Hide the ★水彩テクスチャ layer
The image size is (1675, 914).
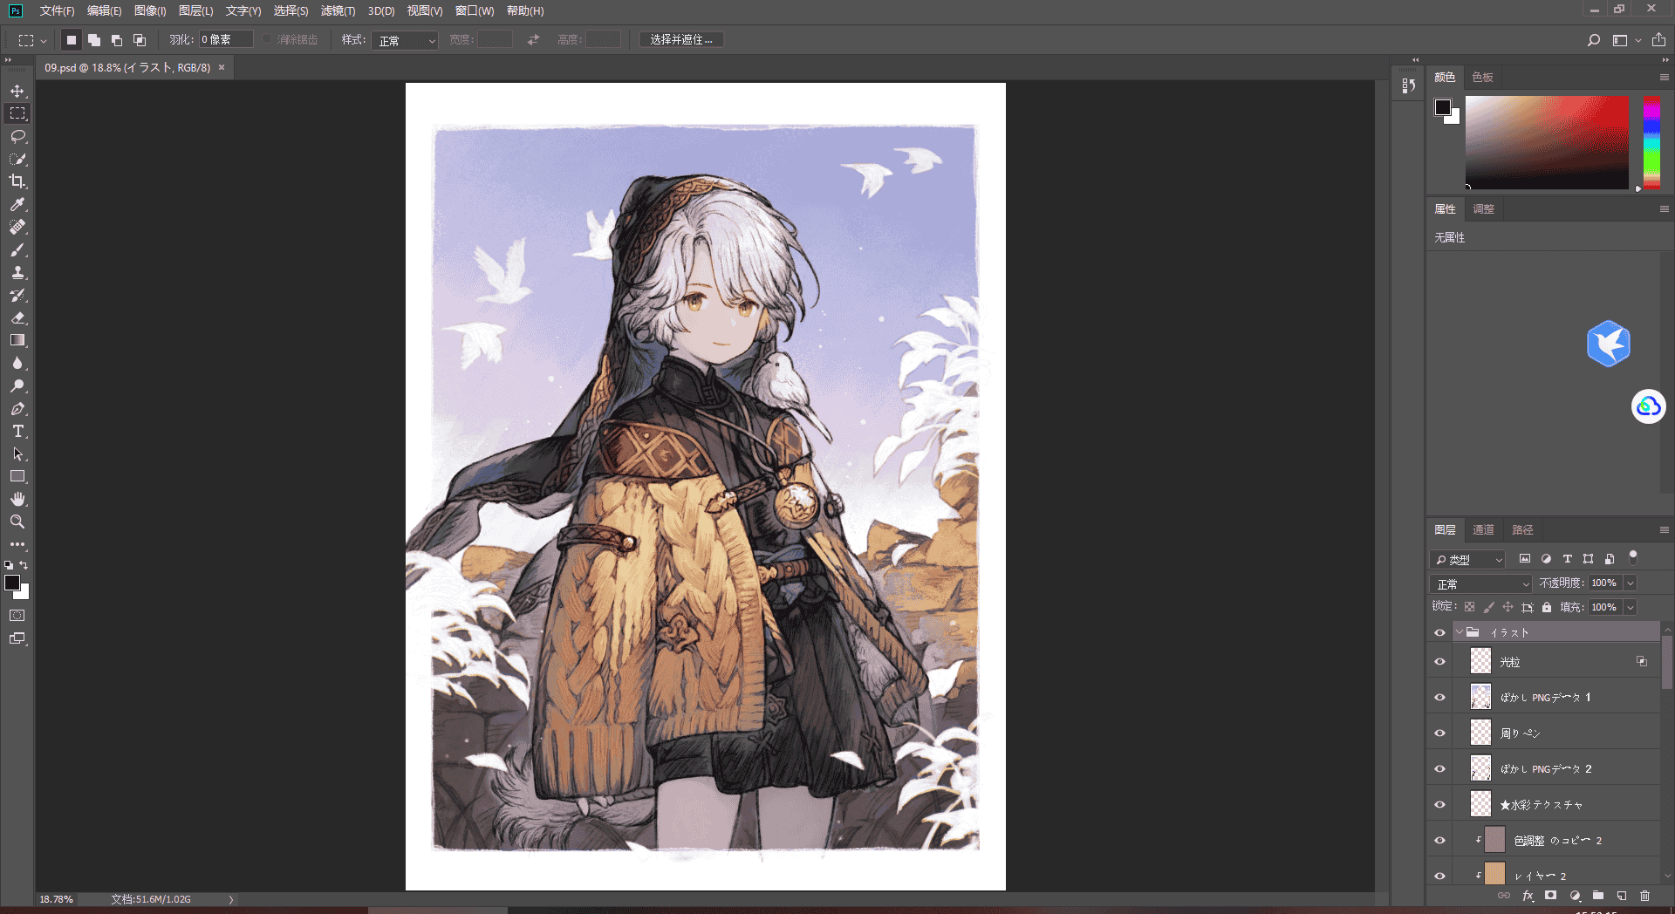point(1439,805)
